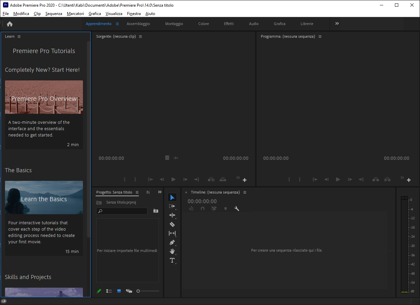Open Program monitor button editor plus
Viewport: 420px width, 305px height.
click(x=409, y=180)
